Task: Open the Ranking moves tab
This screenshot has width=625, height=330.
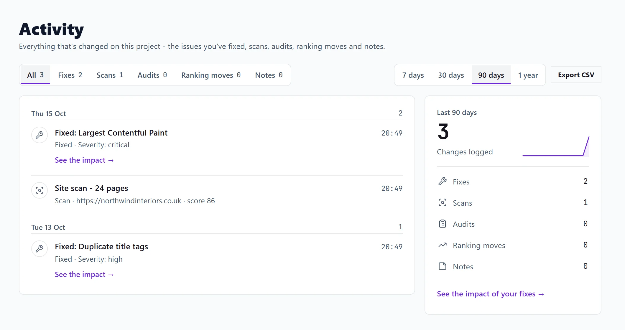Action: (211, 75)
